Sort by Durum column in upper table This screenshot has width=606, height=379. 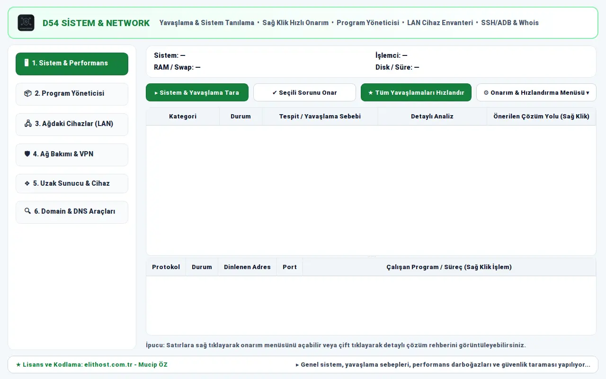241,117
